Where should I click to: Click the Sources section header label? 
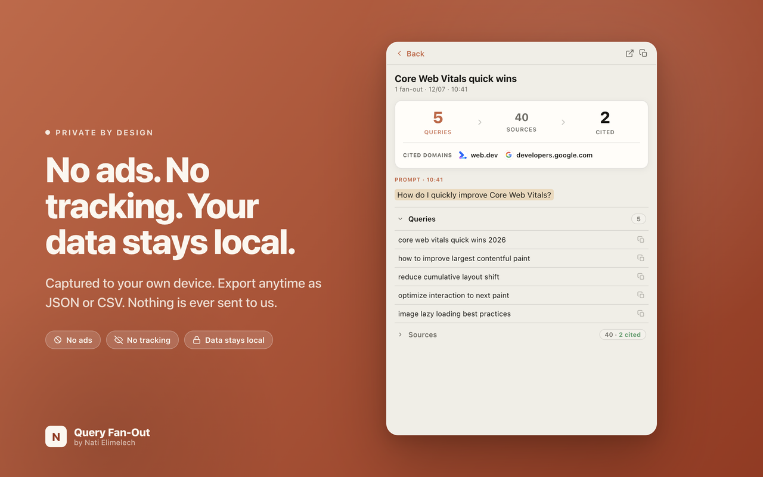click(423, 334)
